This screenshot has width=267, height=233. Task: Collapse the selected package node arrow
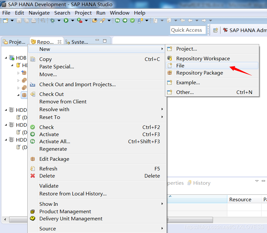18,95
